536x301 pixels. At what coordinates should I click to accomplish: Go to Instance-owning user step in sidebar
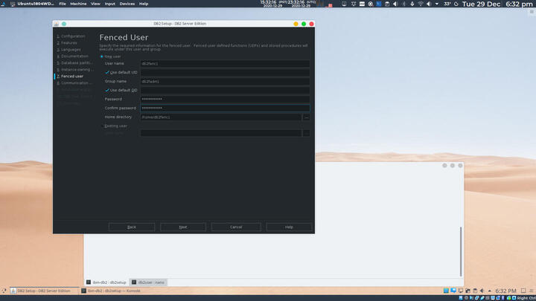(x=75, y=70)
